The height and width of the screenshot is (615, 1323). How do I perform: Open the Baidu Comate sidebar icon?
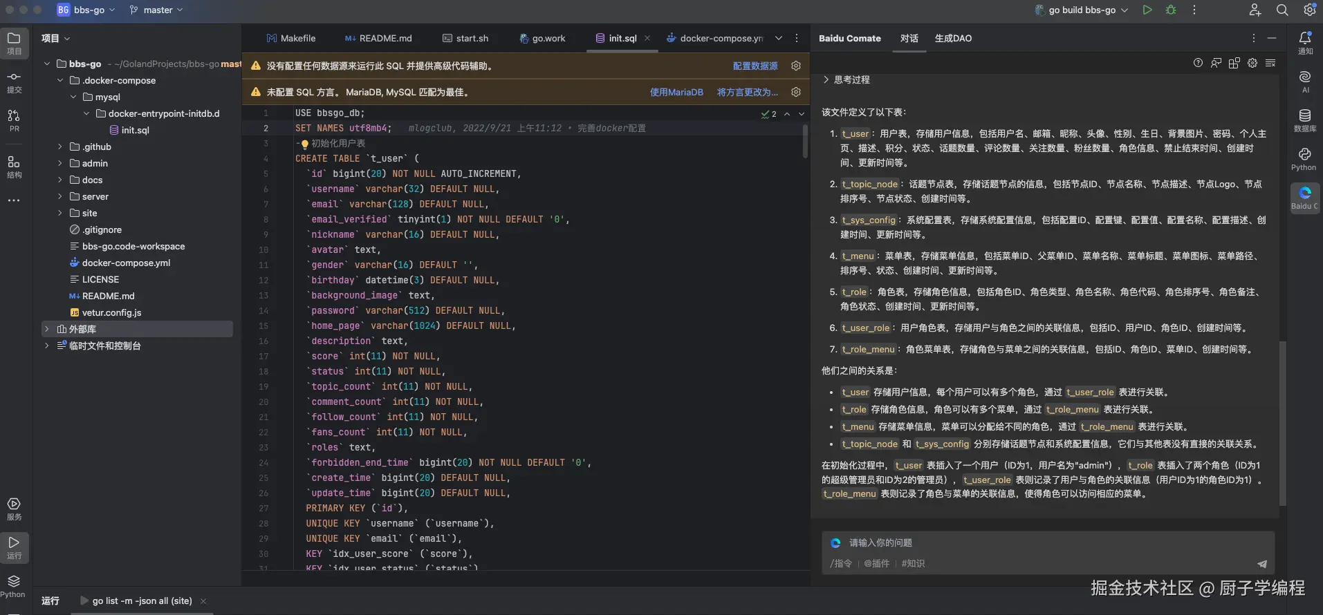[x=1305, y=198]
